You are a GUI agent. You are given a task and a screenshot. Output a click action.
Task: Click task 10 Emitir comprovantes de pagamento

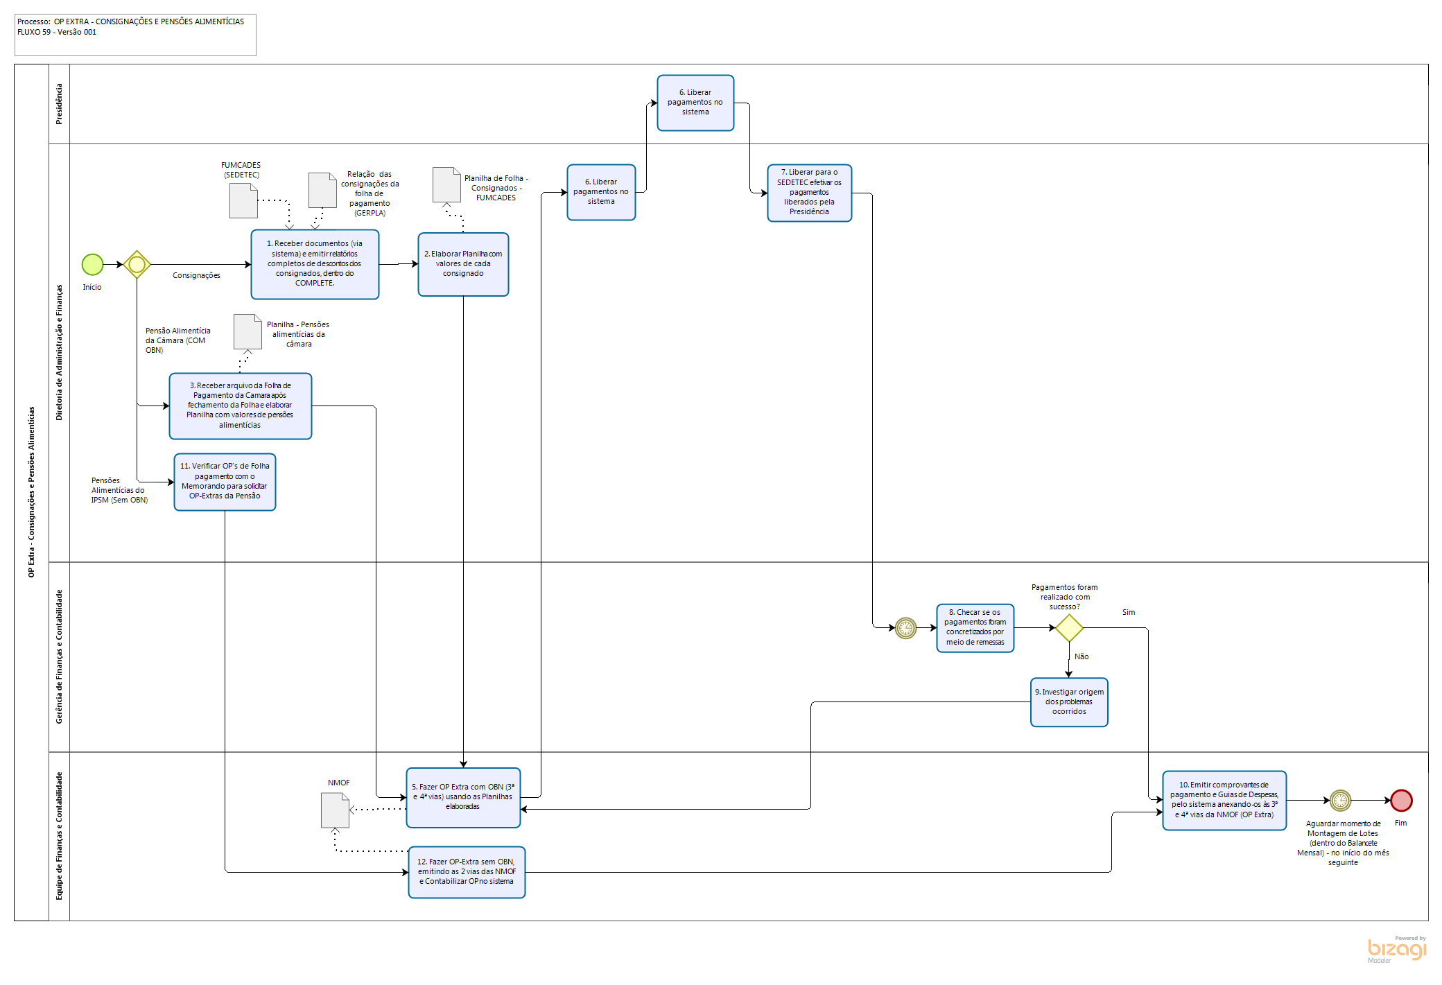[x=1224, y=801]
